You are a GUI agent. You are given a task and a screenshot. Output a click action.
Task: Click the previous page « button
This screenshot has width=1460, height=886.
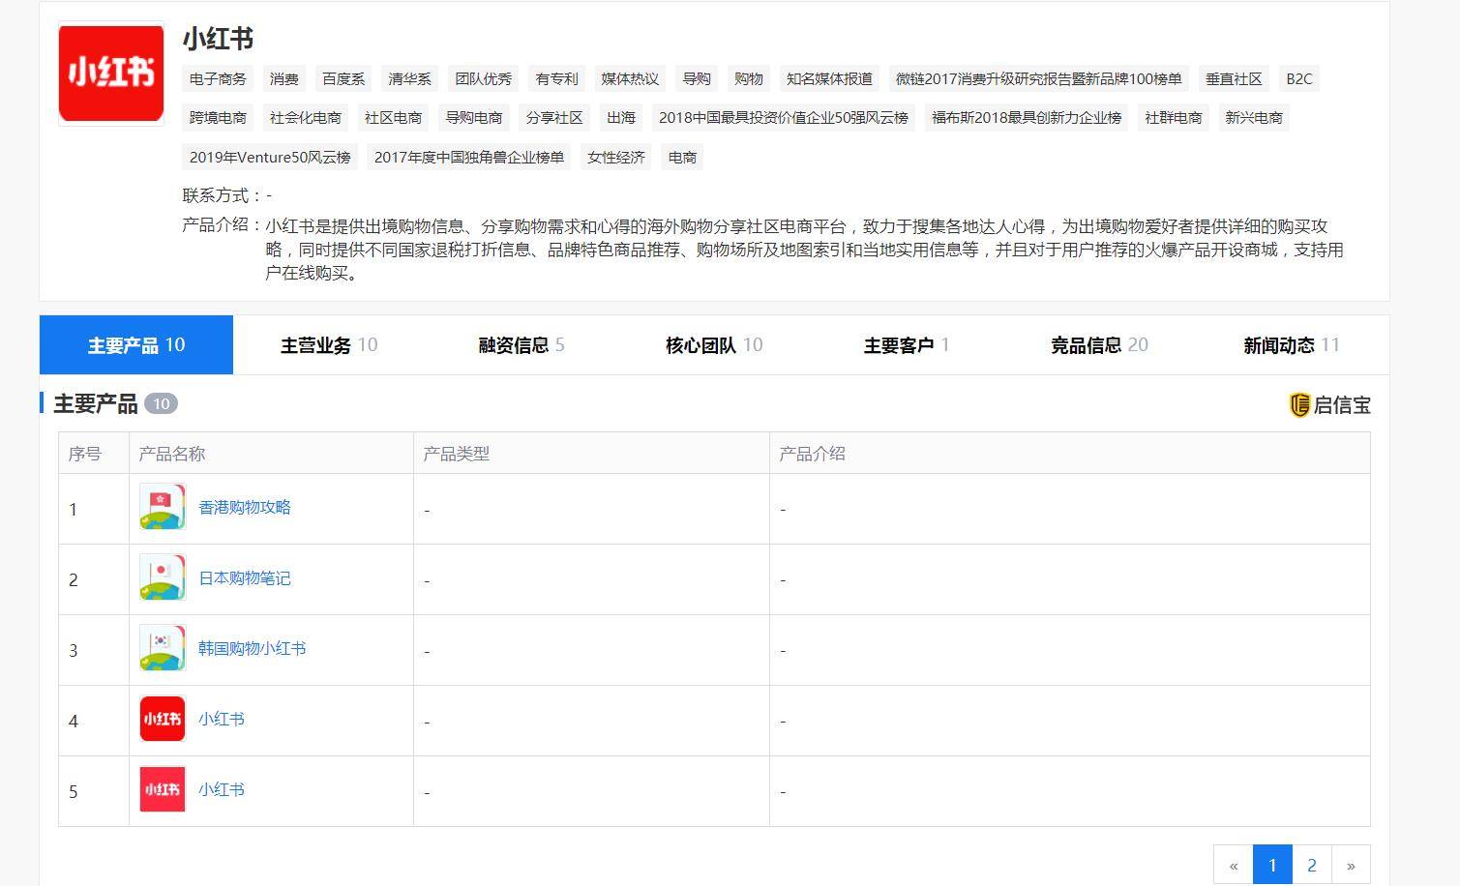coord(1234,865)
